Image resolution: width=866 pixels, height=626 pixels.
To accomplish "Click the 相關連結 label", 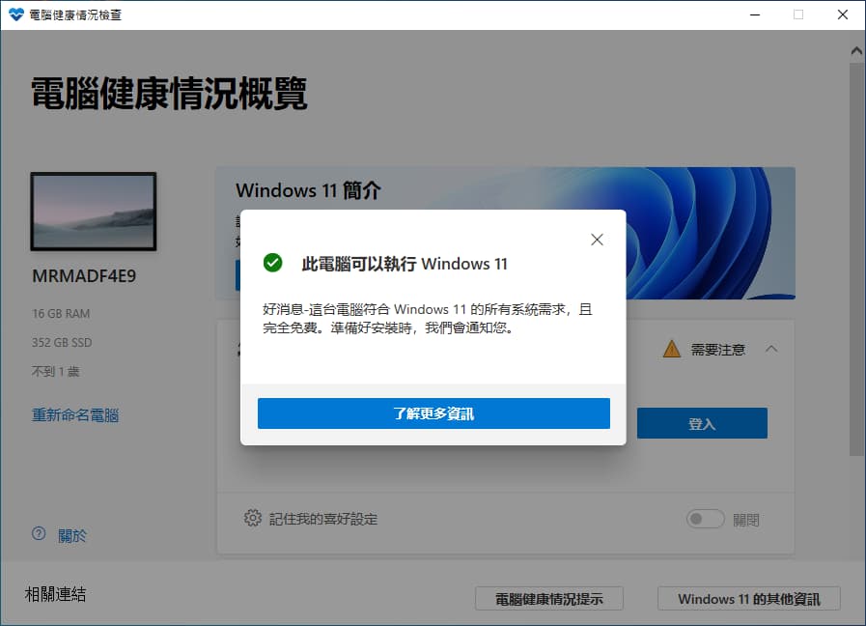I will click(x=55, y=594).
